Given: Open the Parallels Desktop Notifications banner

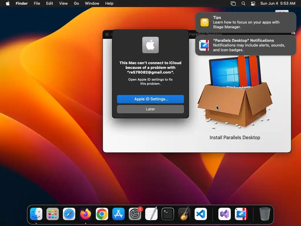Looking at the screenshot, I should tap(246, 45).
